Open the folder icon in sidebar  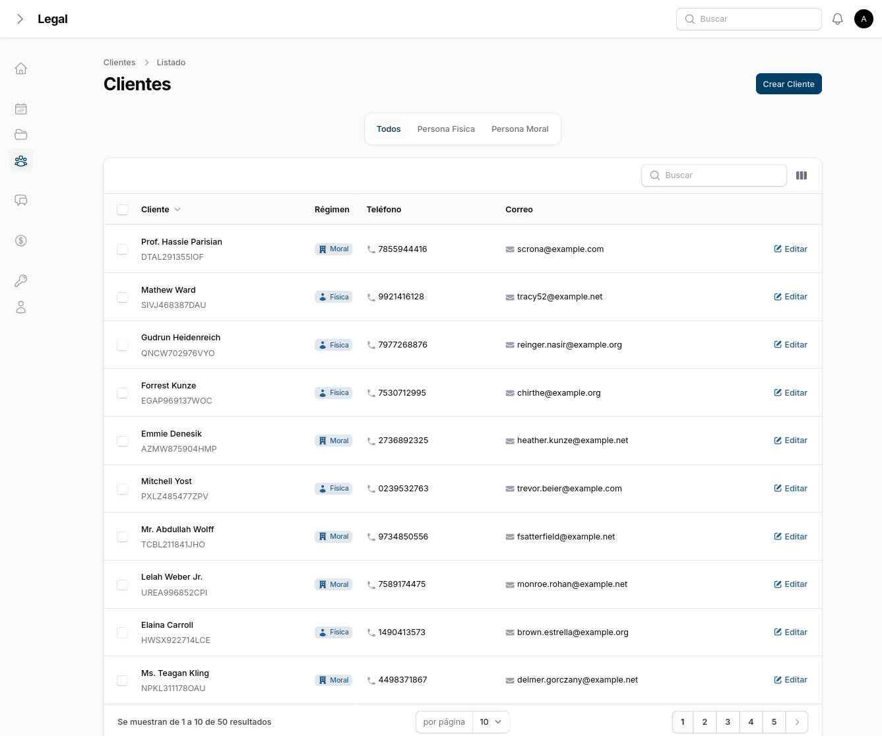pyautogui.click(x=21, y=135)
